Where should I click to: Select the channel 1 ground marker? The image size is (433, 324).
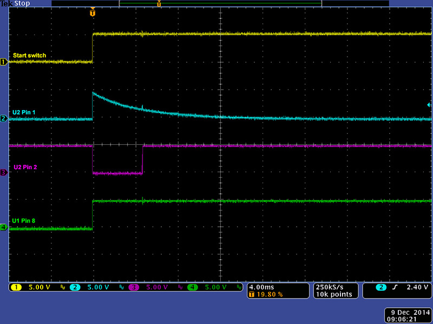click(x=4, y=62)
